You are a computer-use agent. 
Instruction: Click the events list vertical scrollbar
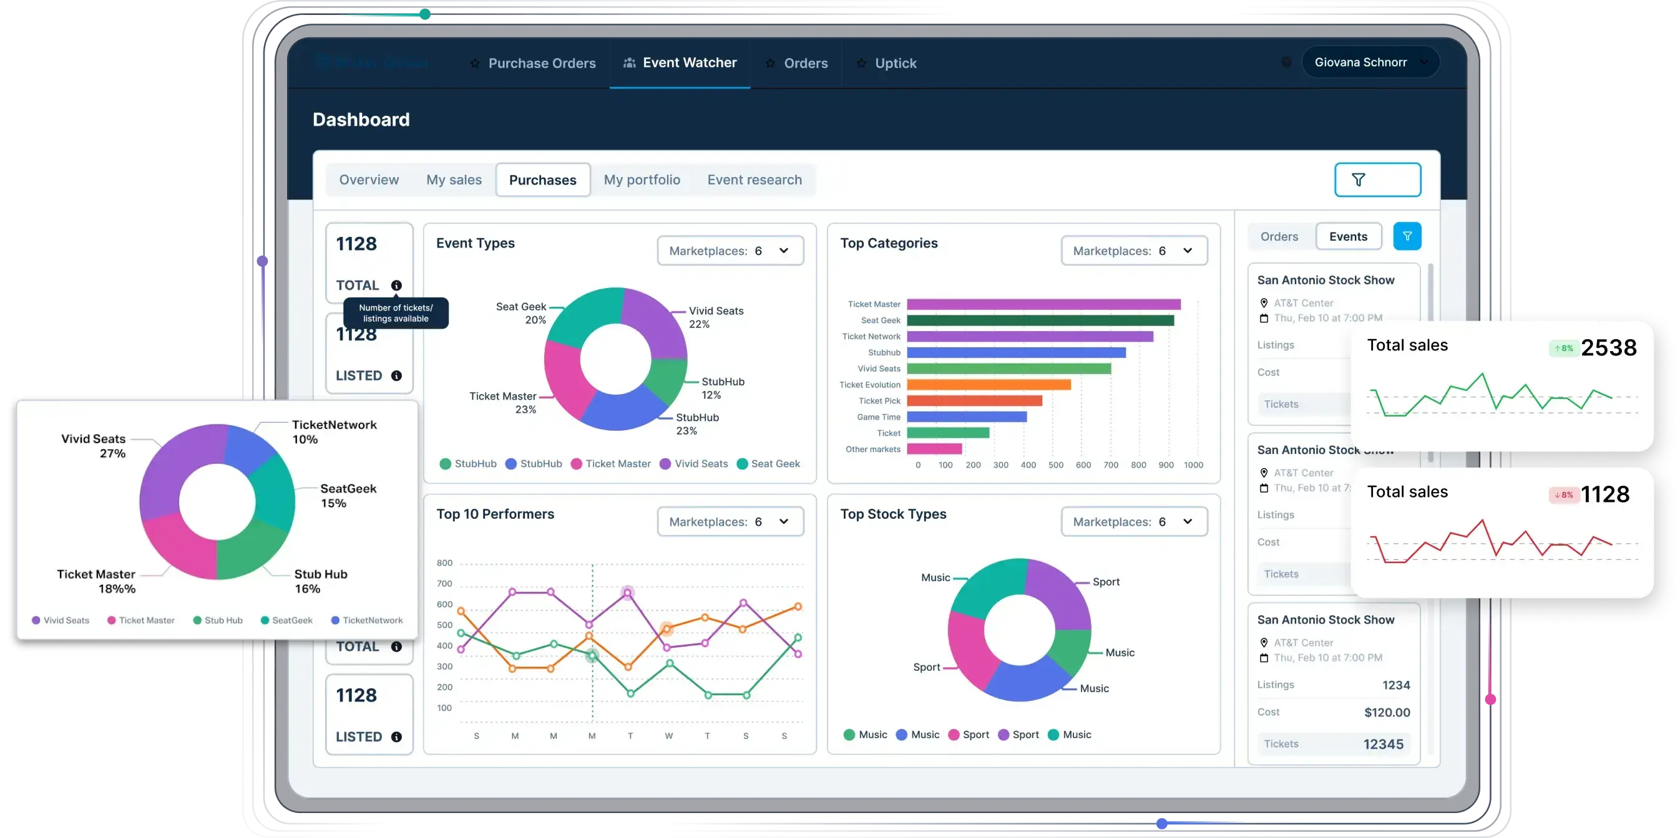point(1430,293)
